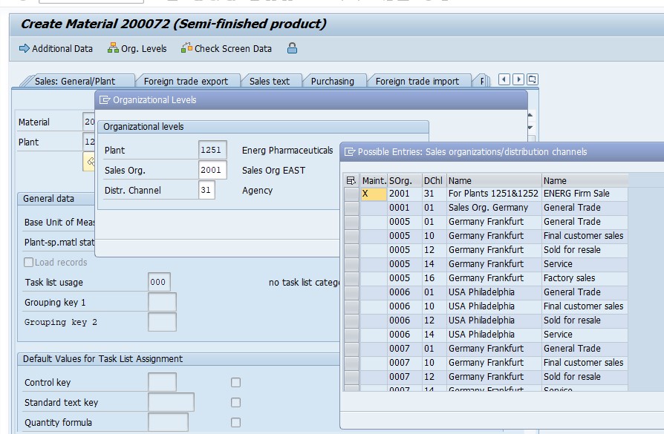Screen dimensions: 664x434
Task: Select 0006 / 10 USA Philadelphia row
Action: (x=493, y=306)
